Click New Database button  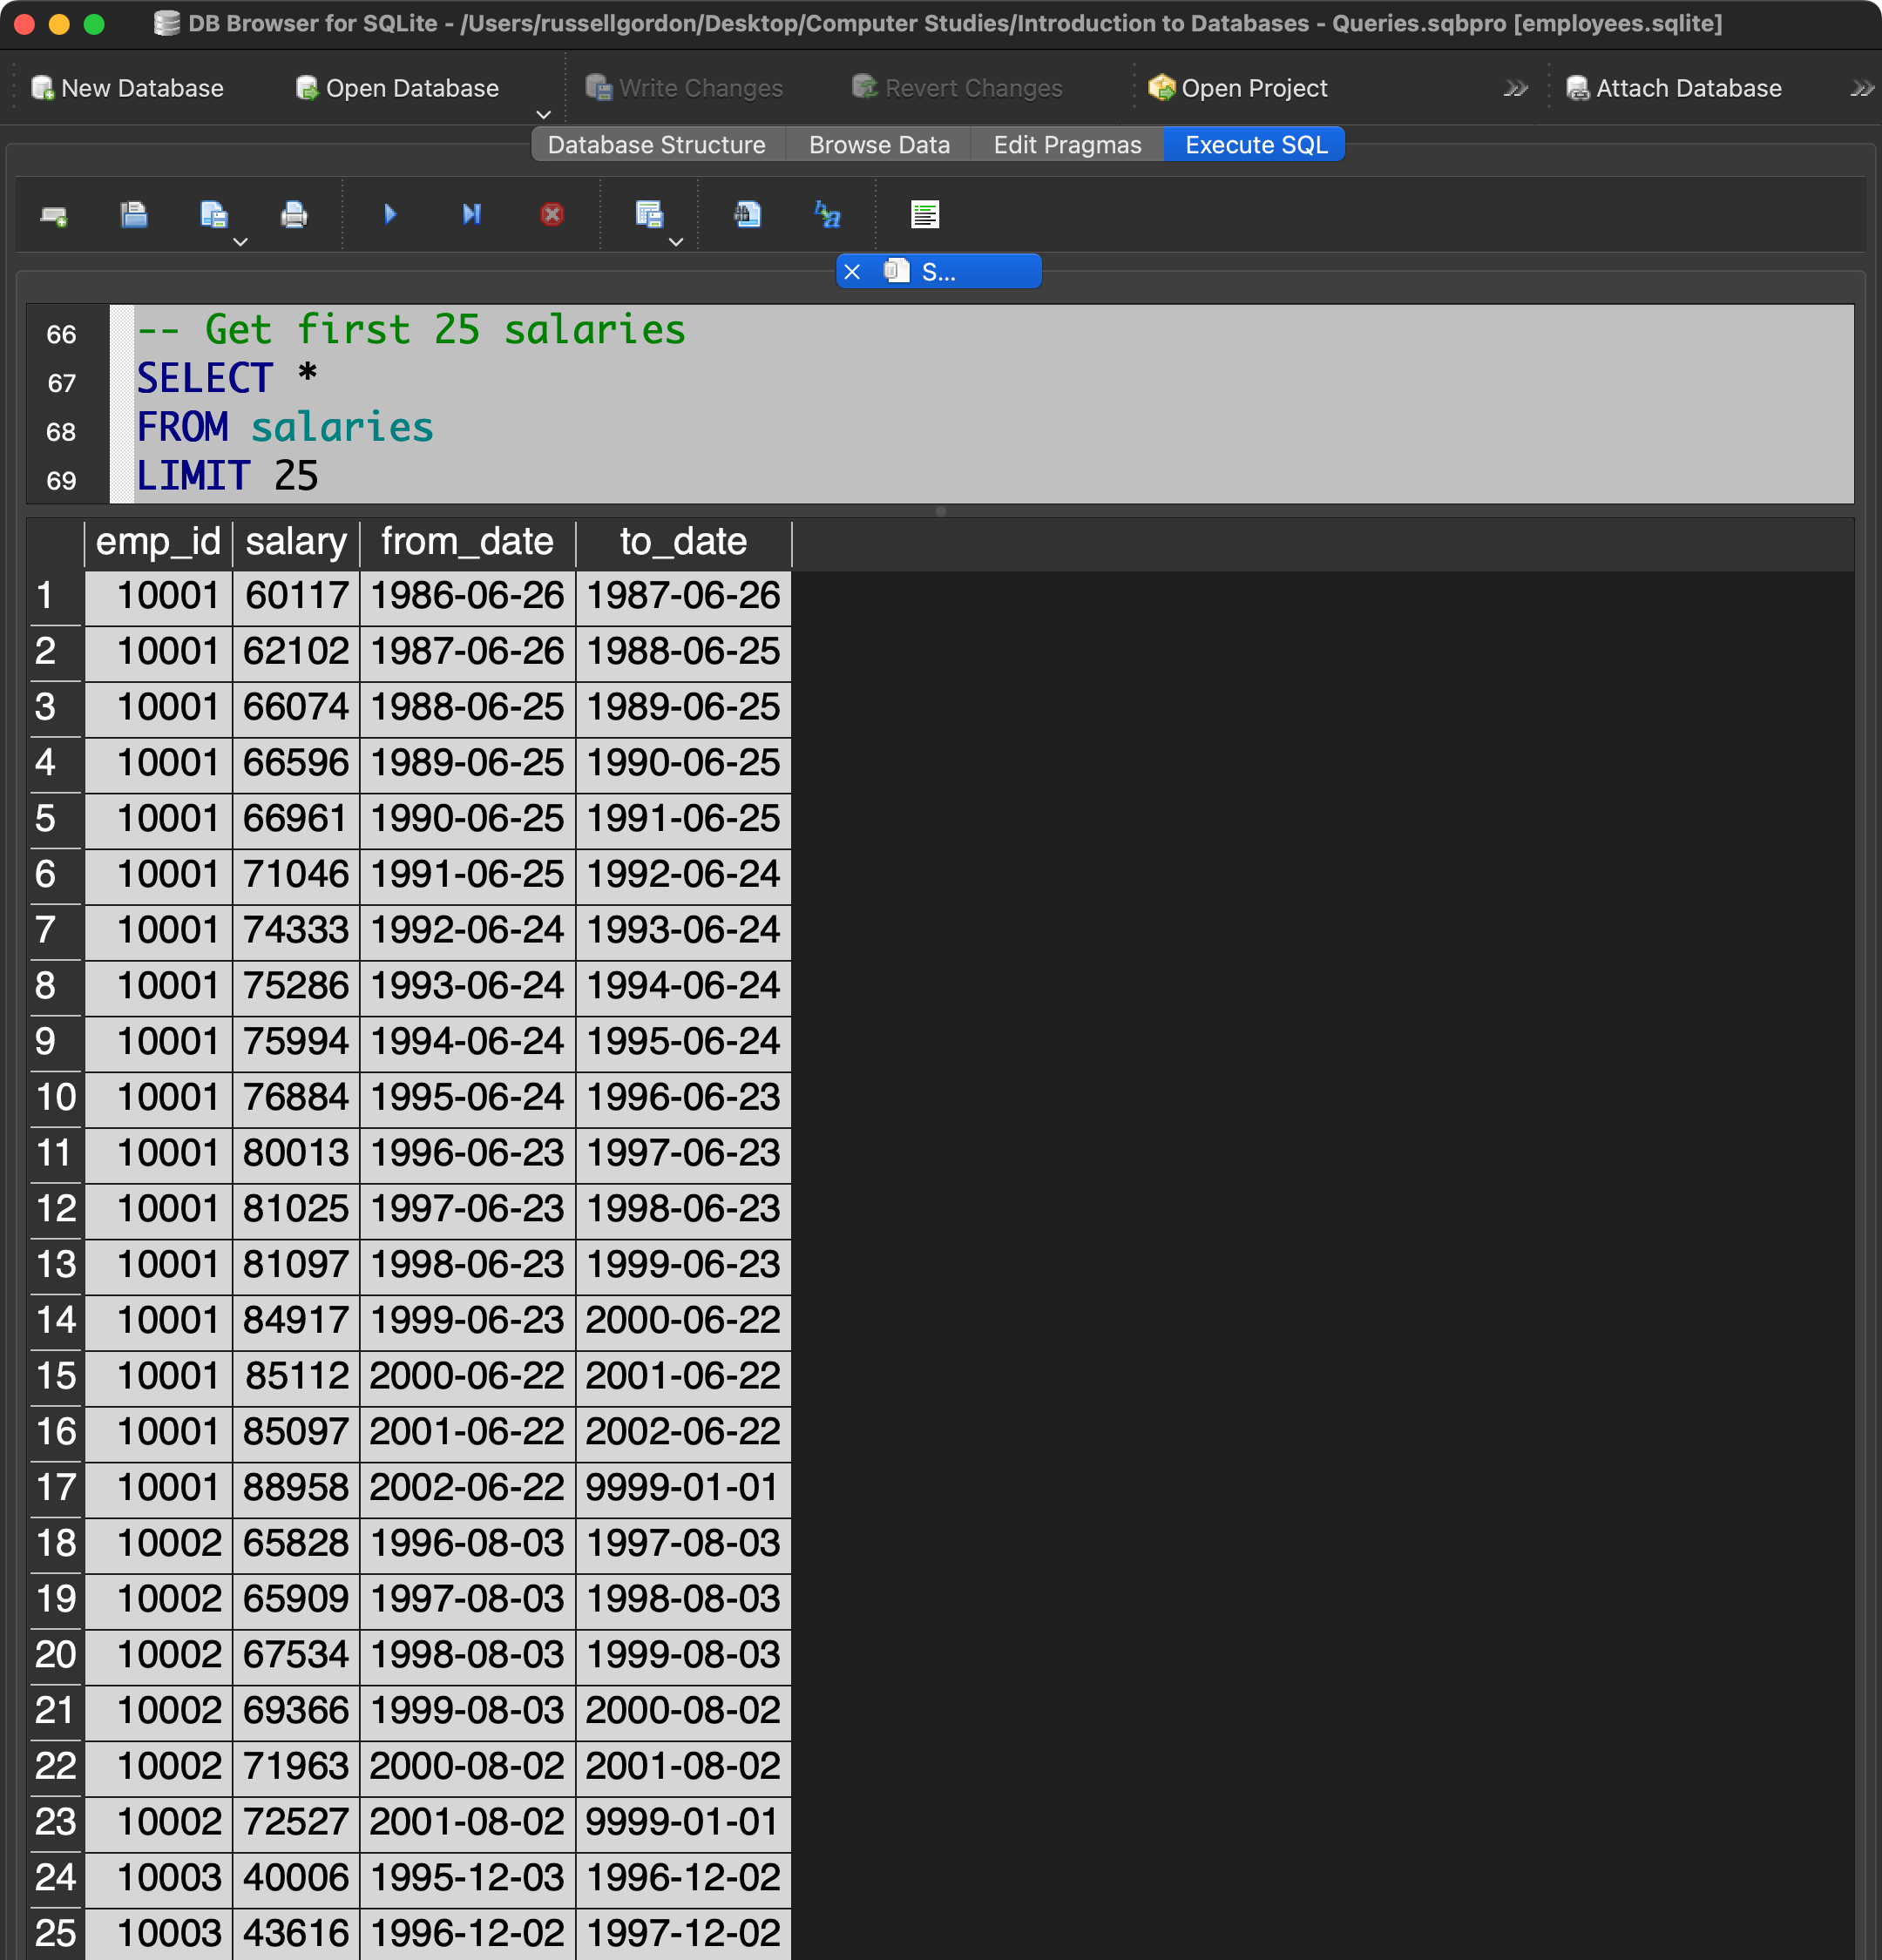(x=127, y=89)
